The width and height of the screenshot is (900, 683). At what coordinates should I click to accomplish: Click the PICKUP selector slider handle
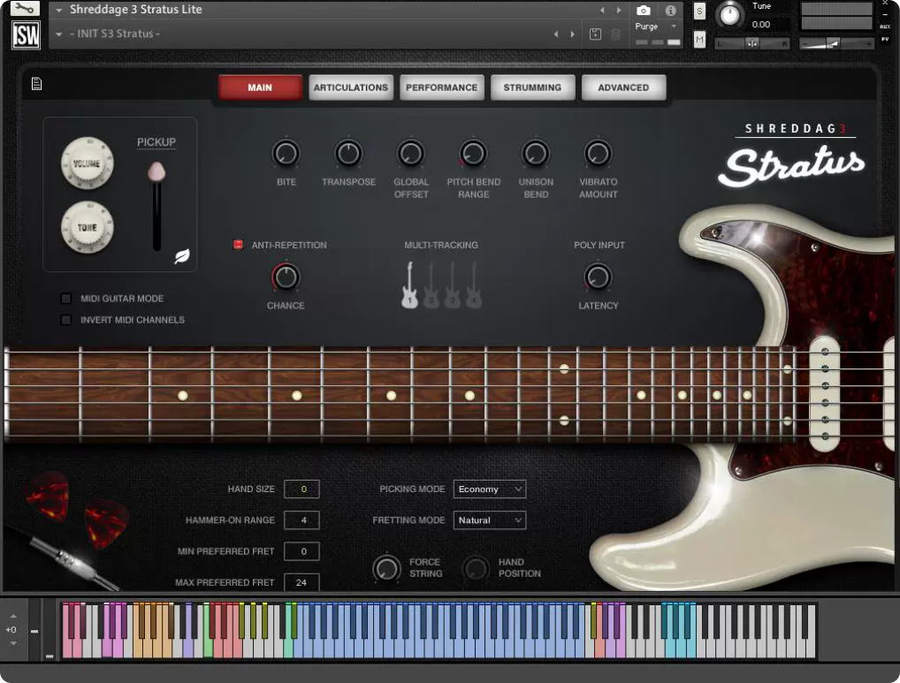(x=156, y=171)
